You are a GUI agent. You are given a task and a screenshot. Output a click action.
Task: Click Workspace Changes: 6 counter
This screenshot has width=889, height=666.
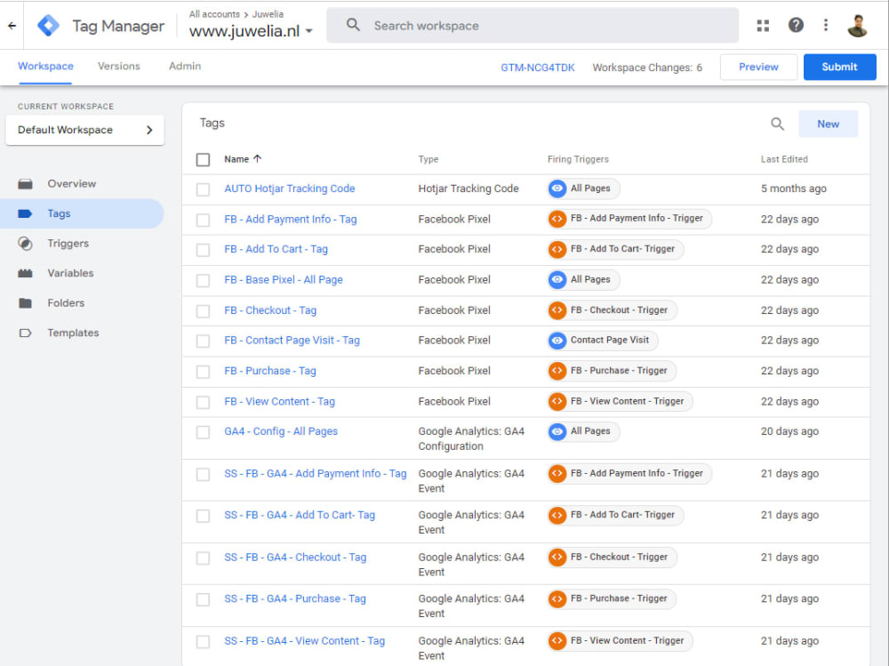coord(647,68)
